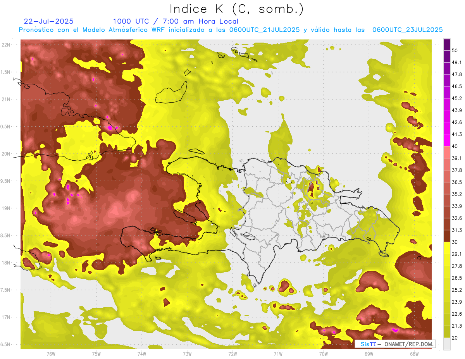Click the colorbar value '41.3'
The width and height of the screenshot is (465, 359).
tap(457, 134)
